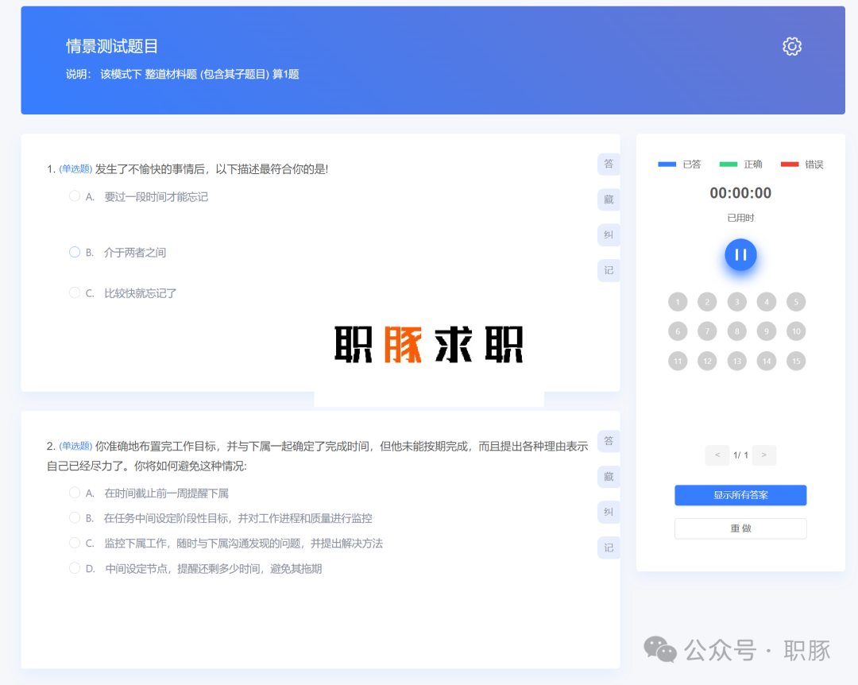Open the settings gear in the header
Image resolution: width=858 pixels, height=685 pixels.
pos(791,46)
